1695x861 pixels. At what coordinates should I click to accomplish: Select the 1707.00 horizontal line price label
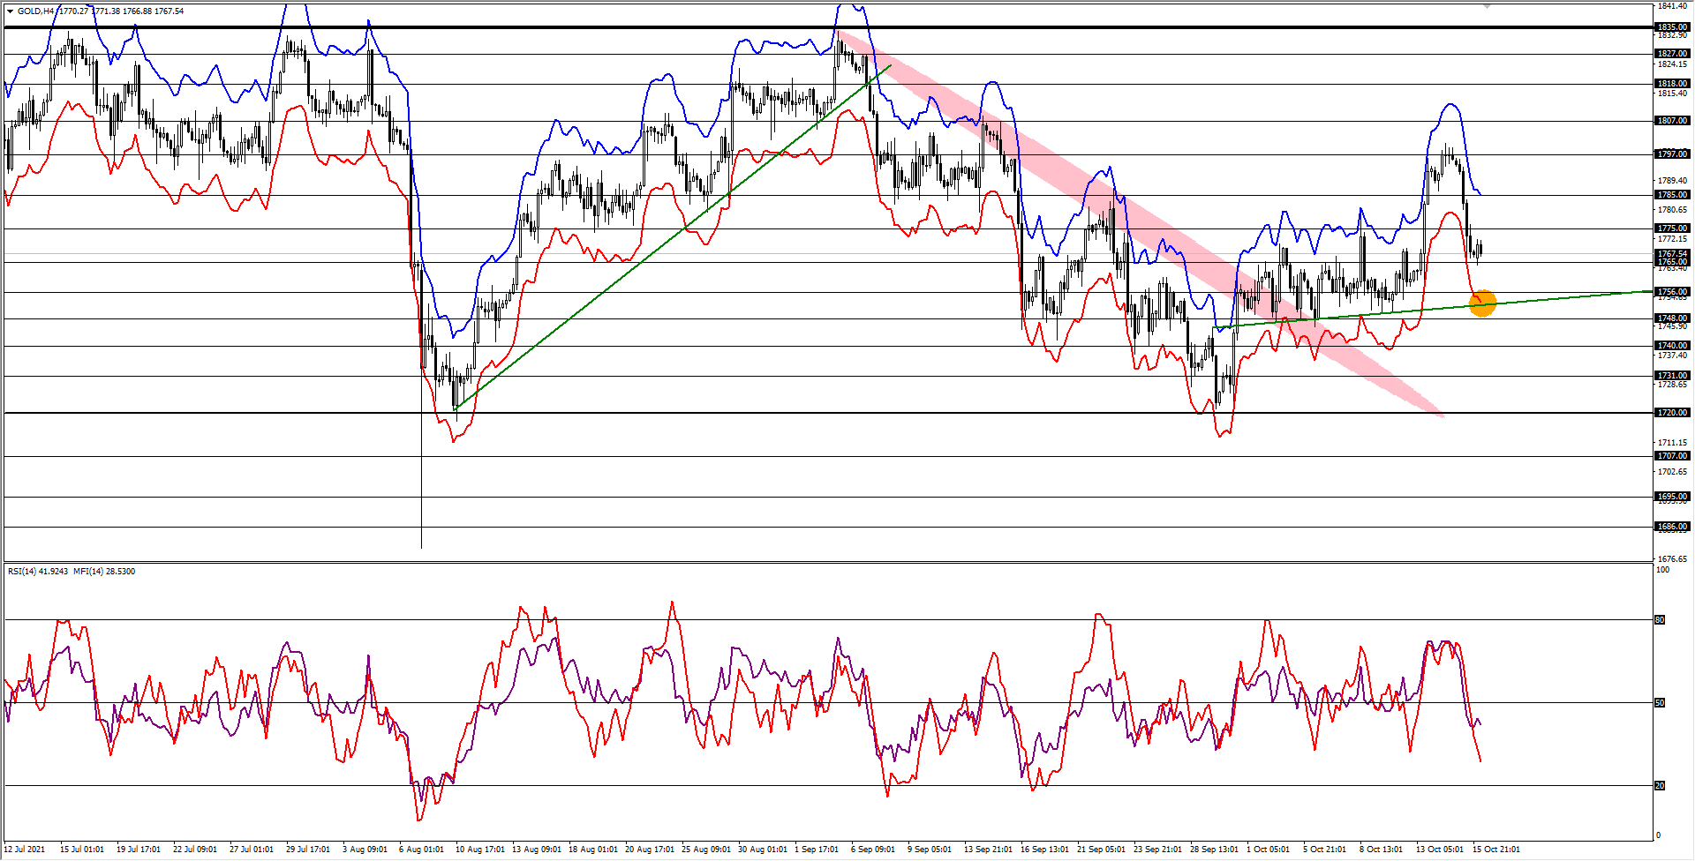click(x=1672, y=456)
